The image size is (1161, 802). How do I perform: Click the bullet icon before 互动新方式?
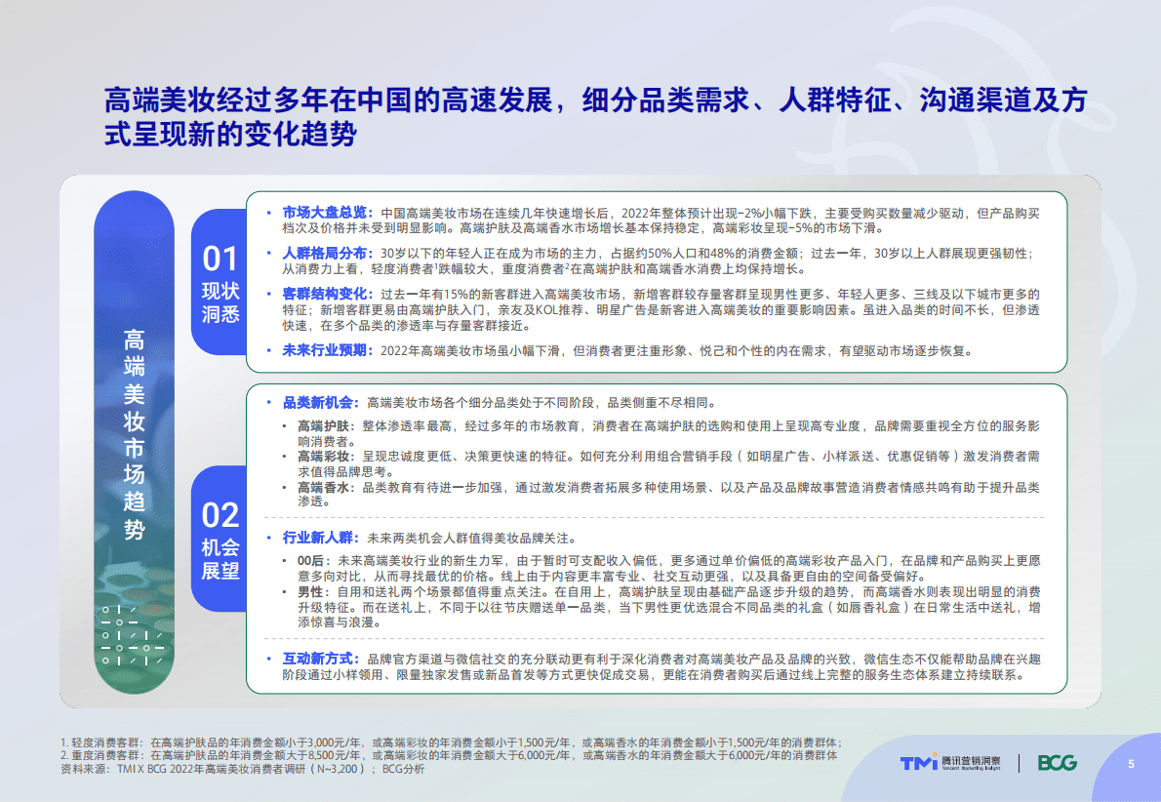[270, 658]
